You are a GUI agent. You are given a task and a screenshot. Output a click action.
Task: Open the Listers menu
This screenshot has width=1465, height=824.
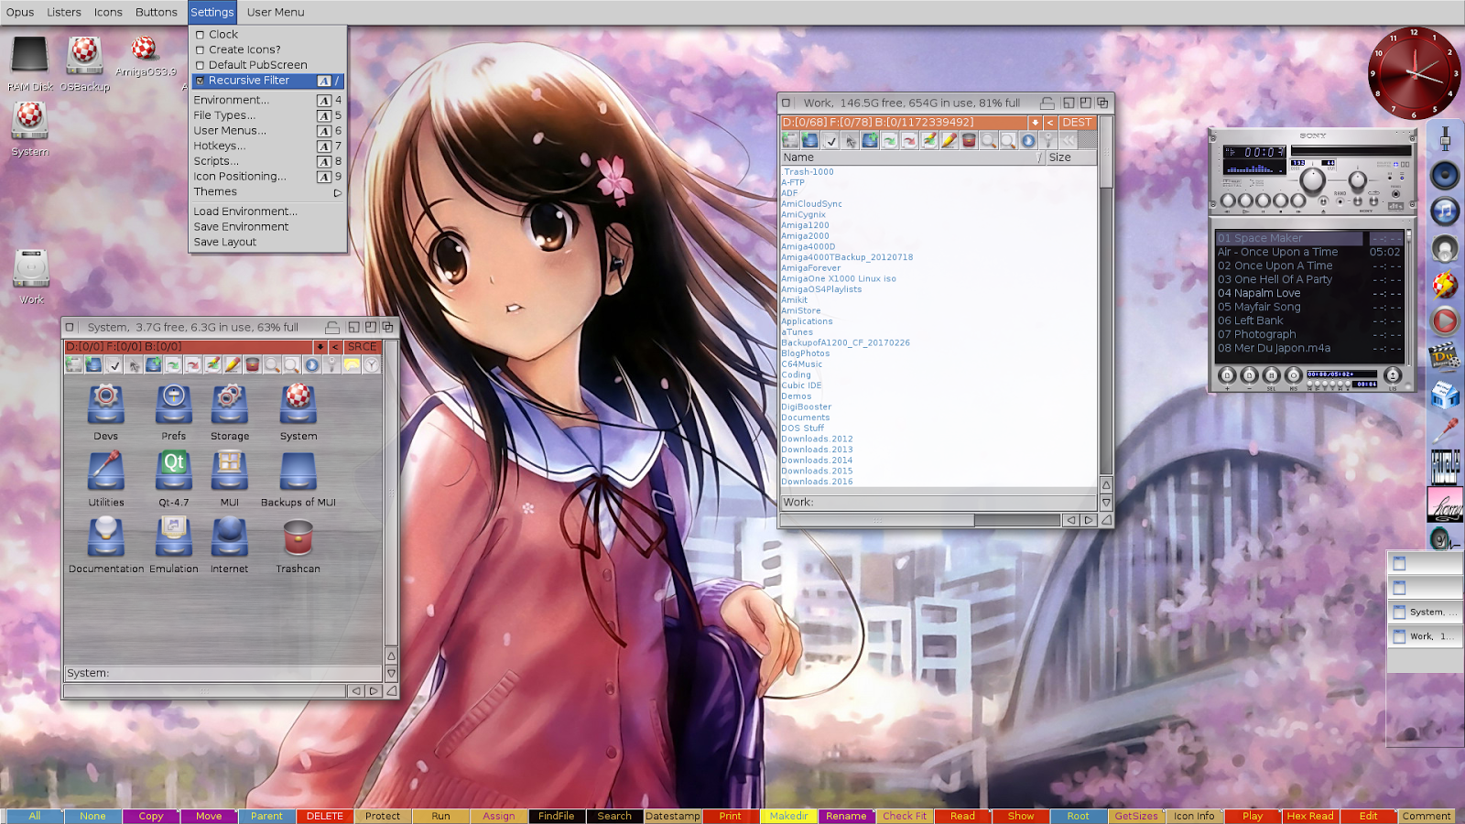64,12
